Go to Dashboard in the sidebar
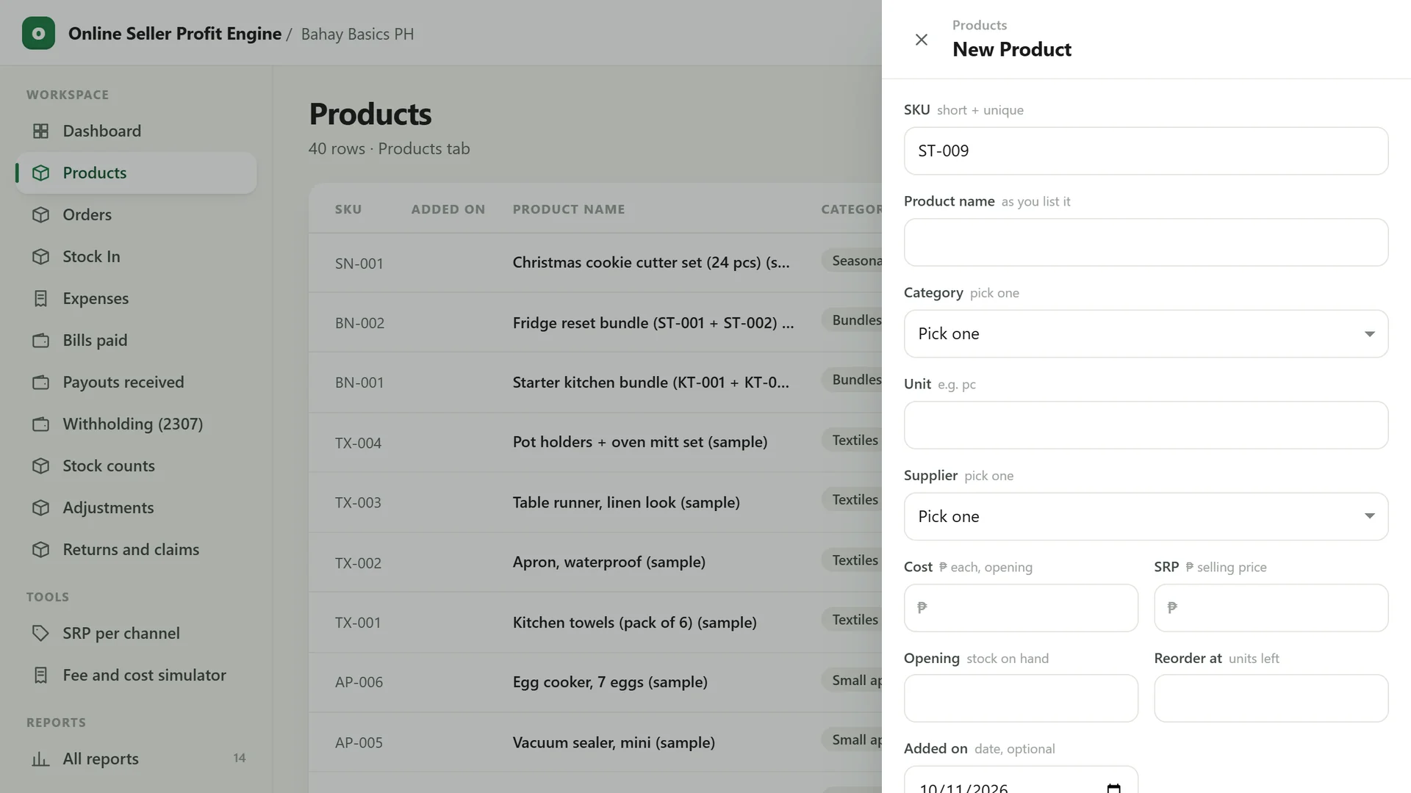The image size is (1411, 793). coord(136,131)
